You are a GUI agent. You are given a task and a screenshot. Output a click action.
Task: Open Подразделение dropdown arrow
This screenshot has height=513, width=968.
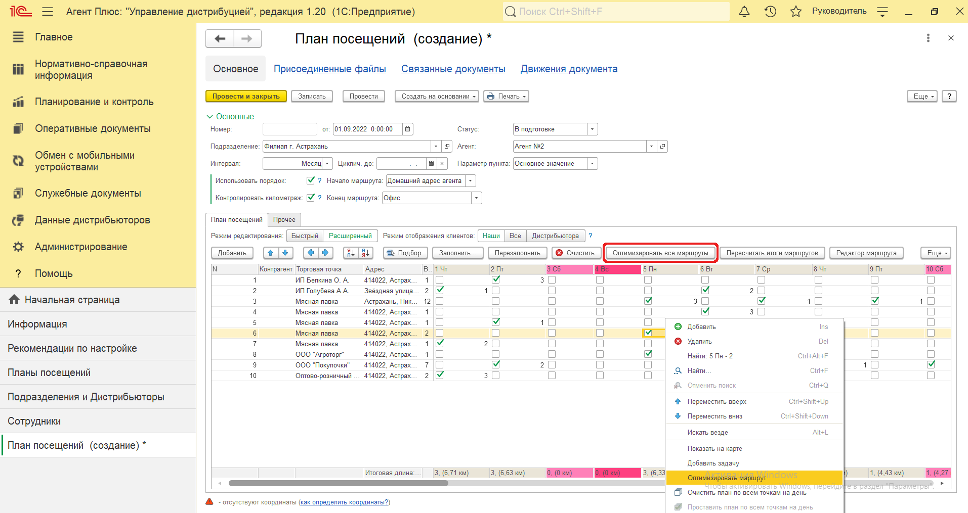click(436, 146)
